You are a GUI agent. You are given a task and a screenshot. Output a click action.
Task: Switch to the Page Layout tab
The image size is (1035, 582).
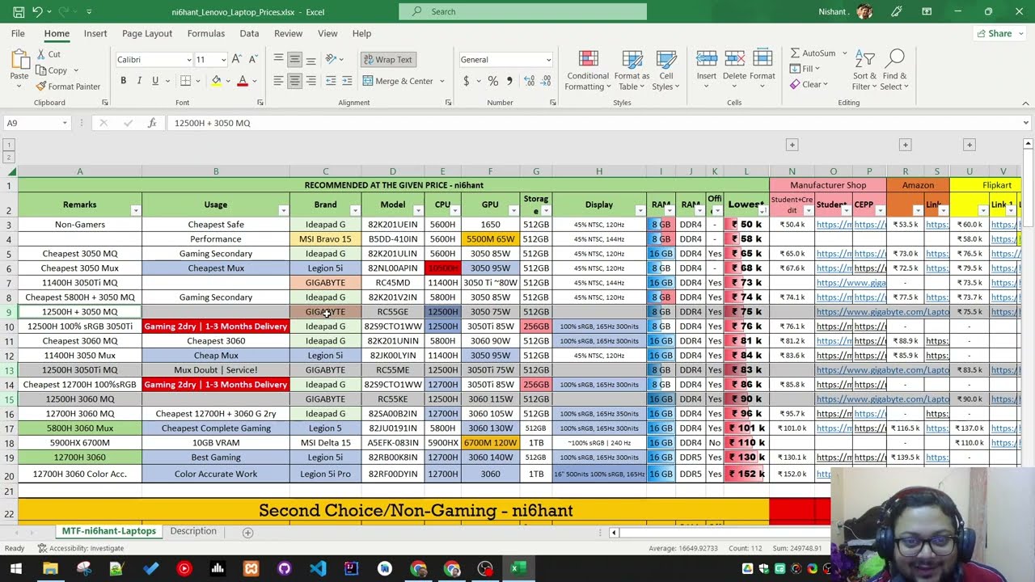(147, 33)
